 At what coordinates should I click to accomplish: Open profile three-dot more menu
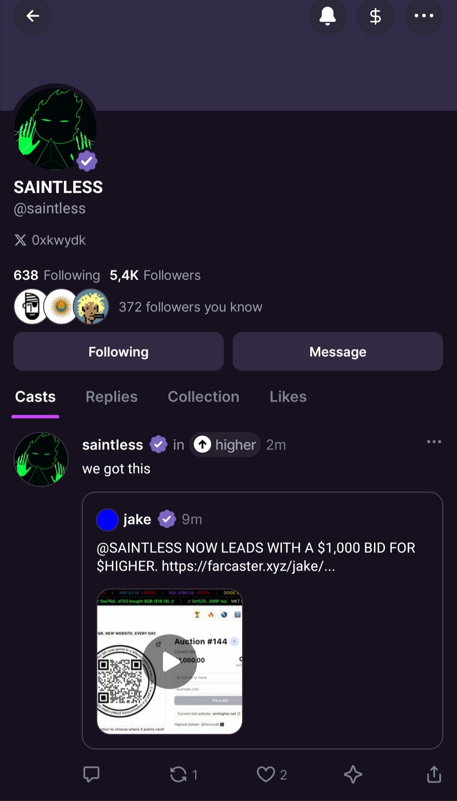(x=424, y=16)
